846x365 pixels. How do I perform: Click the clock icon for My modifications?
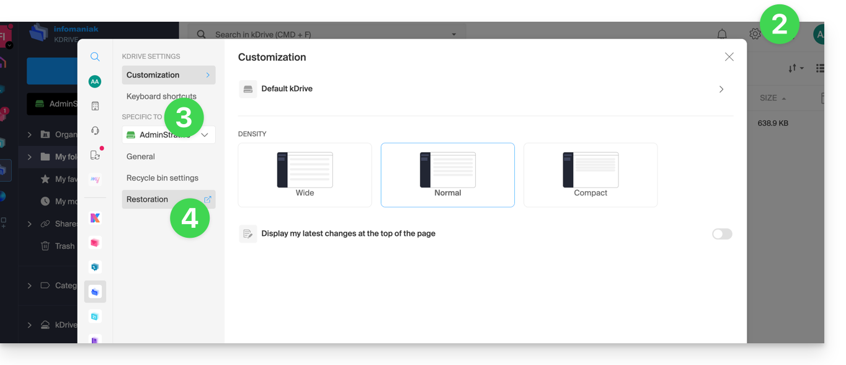[x=45, y=201]
